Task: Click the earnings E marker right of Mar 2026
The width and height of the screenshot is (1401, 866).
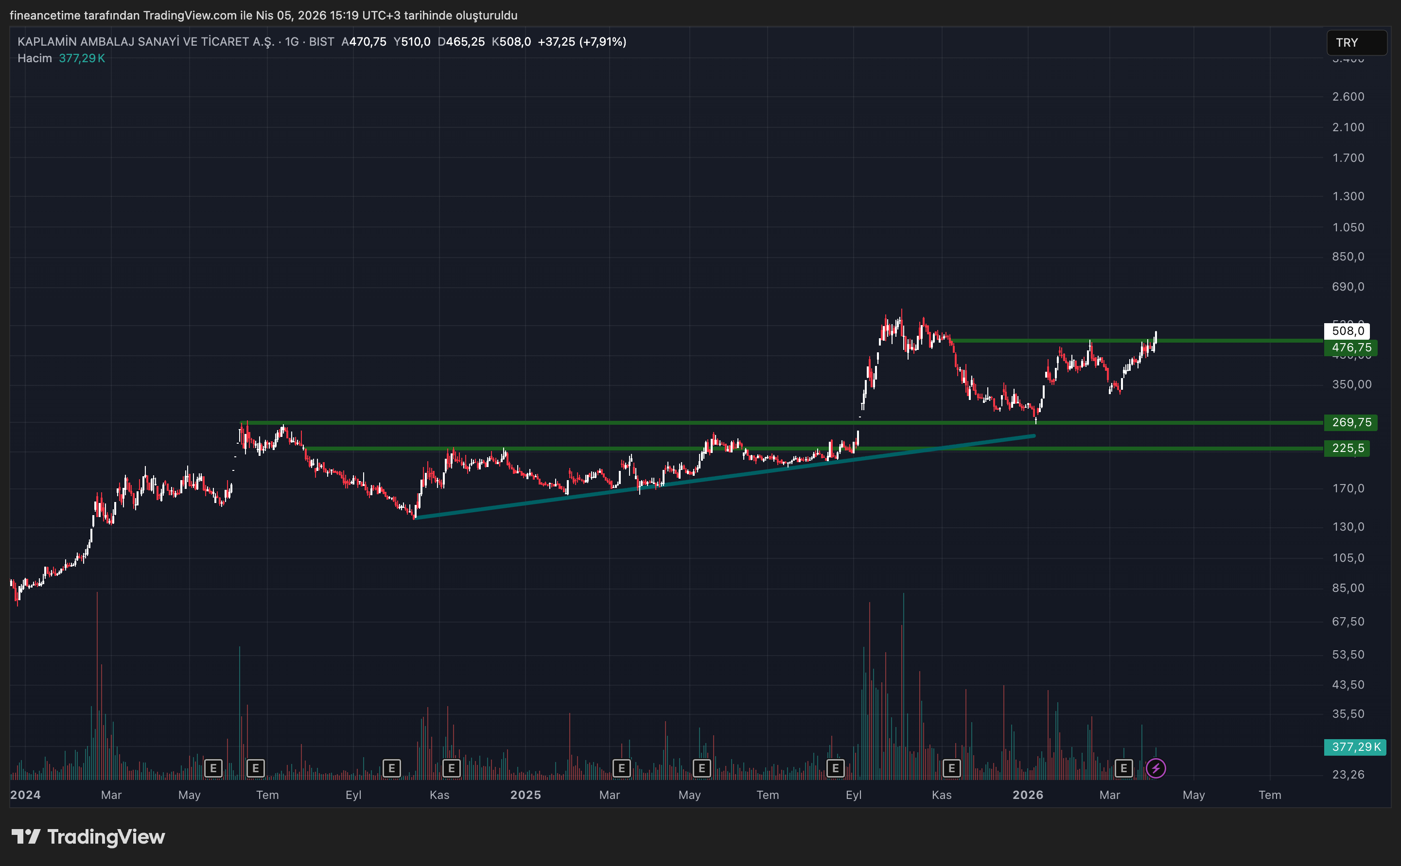Action: click(x=1124, y=768)
